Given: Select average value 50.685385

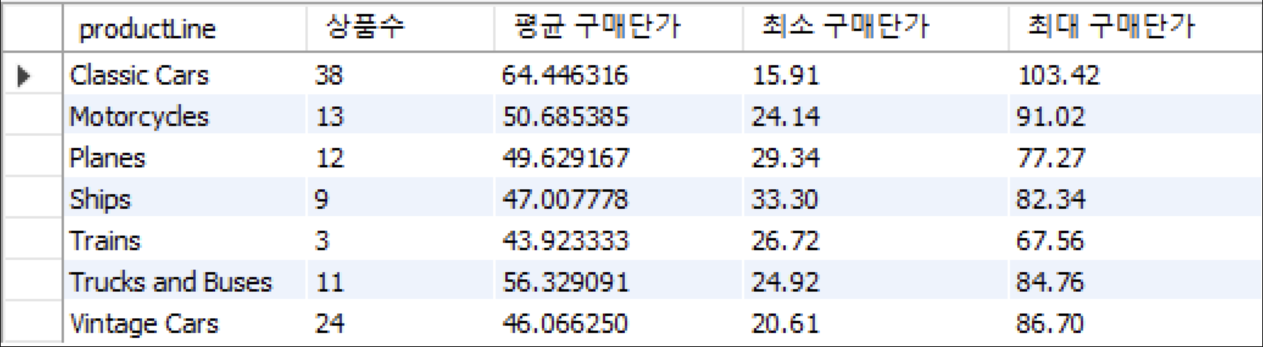Looking at the screenshot, I should point(619,116).
